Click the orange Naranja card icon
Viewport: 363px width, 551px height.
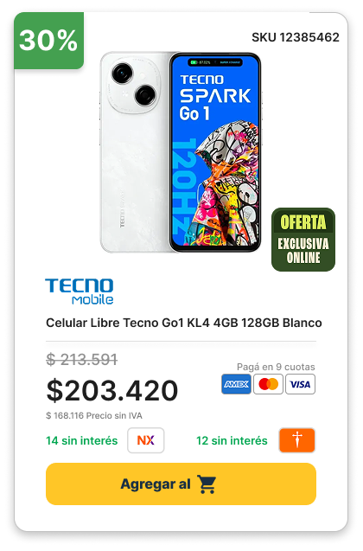[x=297, y=440]
